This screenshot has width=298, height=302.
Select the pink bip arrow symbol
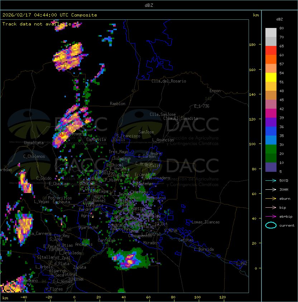tap(271, 207)
